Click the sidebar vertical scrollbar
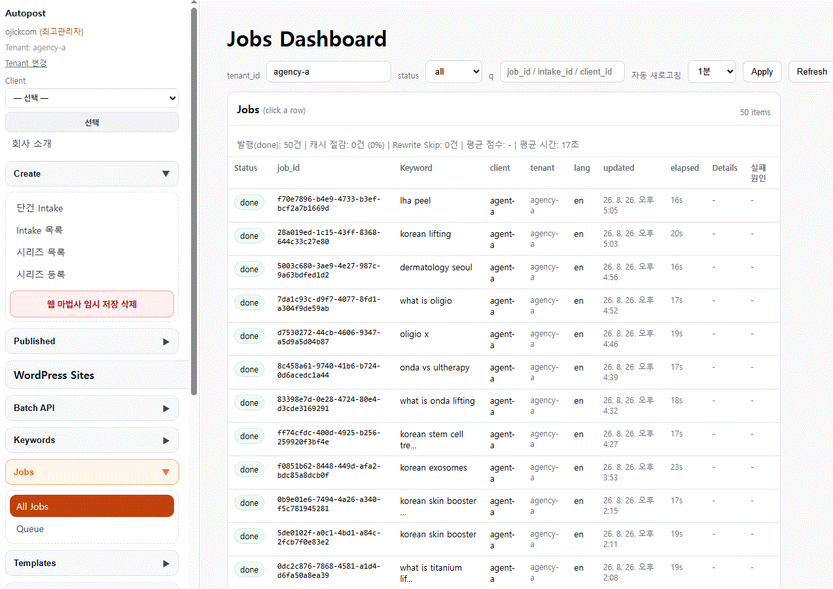The image size is (833, 589). point(194,202)
